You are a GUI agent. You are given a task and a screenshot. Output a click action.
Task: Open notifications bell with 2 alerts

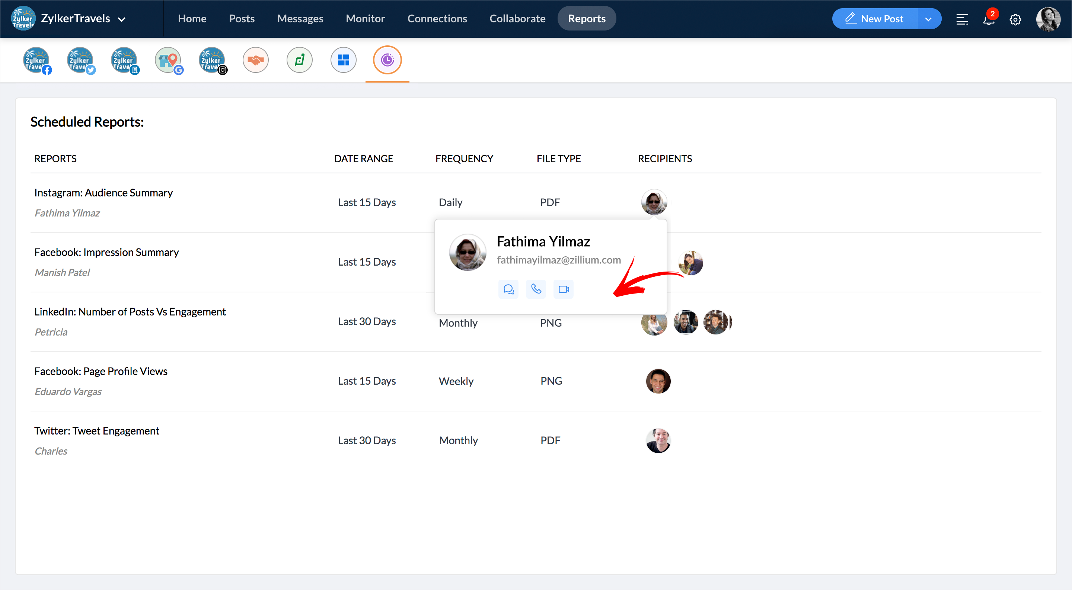coord(989,19)
